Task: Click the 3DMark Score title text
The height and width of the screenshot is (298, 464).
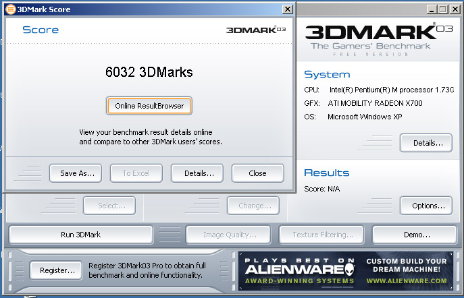Action: point(44,9)
